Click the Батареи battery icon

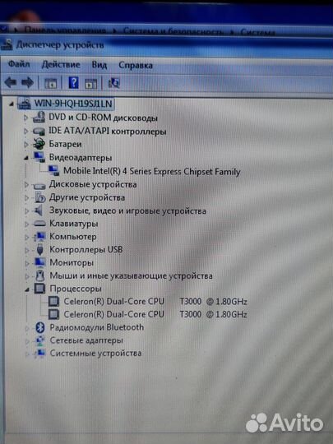tap(39, 144)
